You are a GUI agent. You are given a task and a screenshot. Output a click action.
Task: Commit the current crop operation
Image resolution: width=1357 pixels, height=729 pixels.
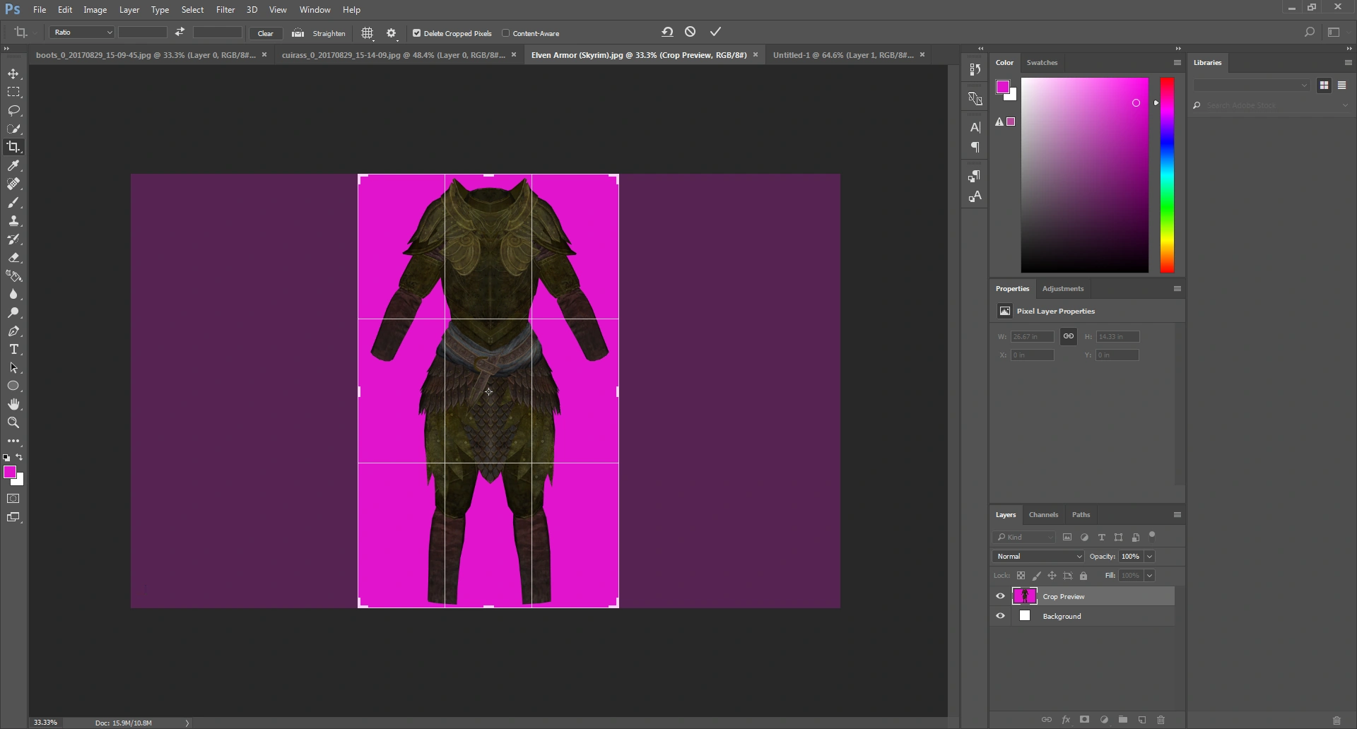pyautogui.click(x=715, y=32)
